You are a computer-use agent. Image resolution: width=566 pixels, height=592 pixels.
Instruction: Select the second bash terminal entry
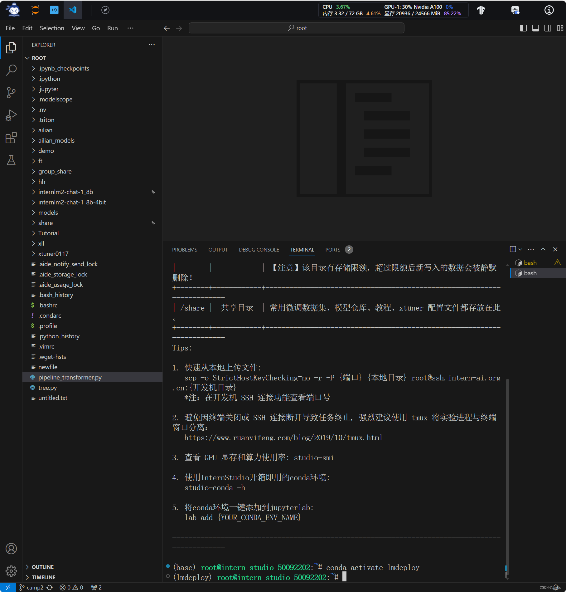tap(538, 273)
